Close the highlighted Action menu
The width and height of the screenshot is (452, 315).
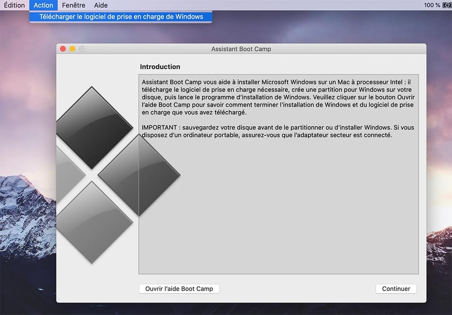click(x=43, y=5)
